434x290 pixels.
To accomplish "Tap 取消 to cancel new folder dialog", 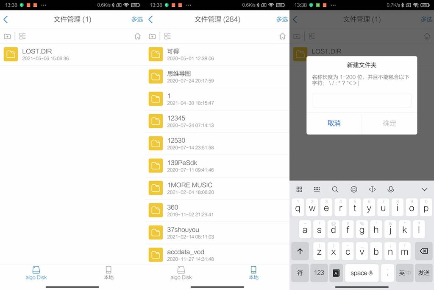I will click(334, 124).
